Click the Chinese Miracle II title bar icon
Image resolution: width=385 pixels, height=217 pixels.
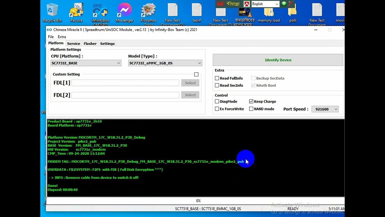coord(49,30)
